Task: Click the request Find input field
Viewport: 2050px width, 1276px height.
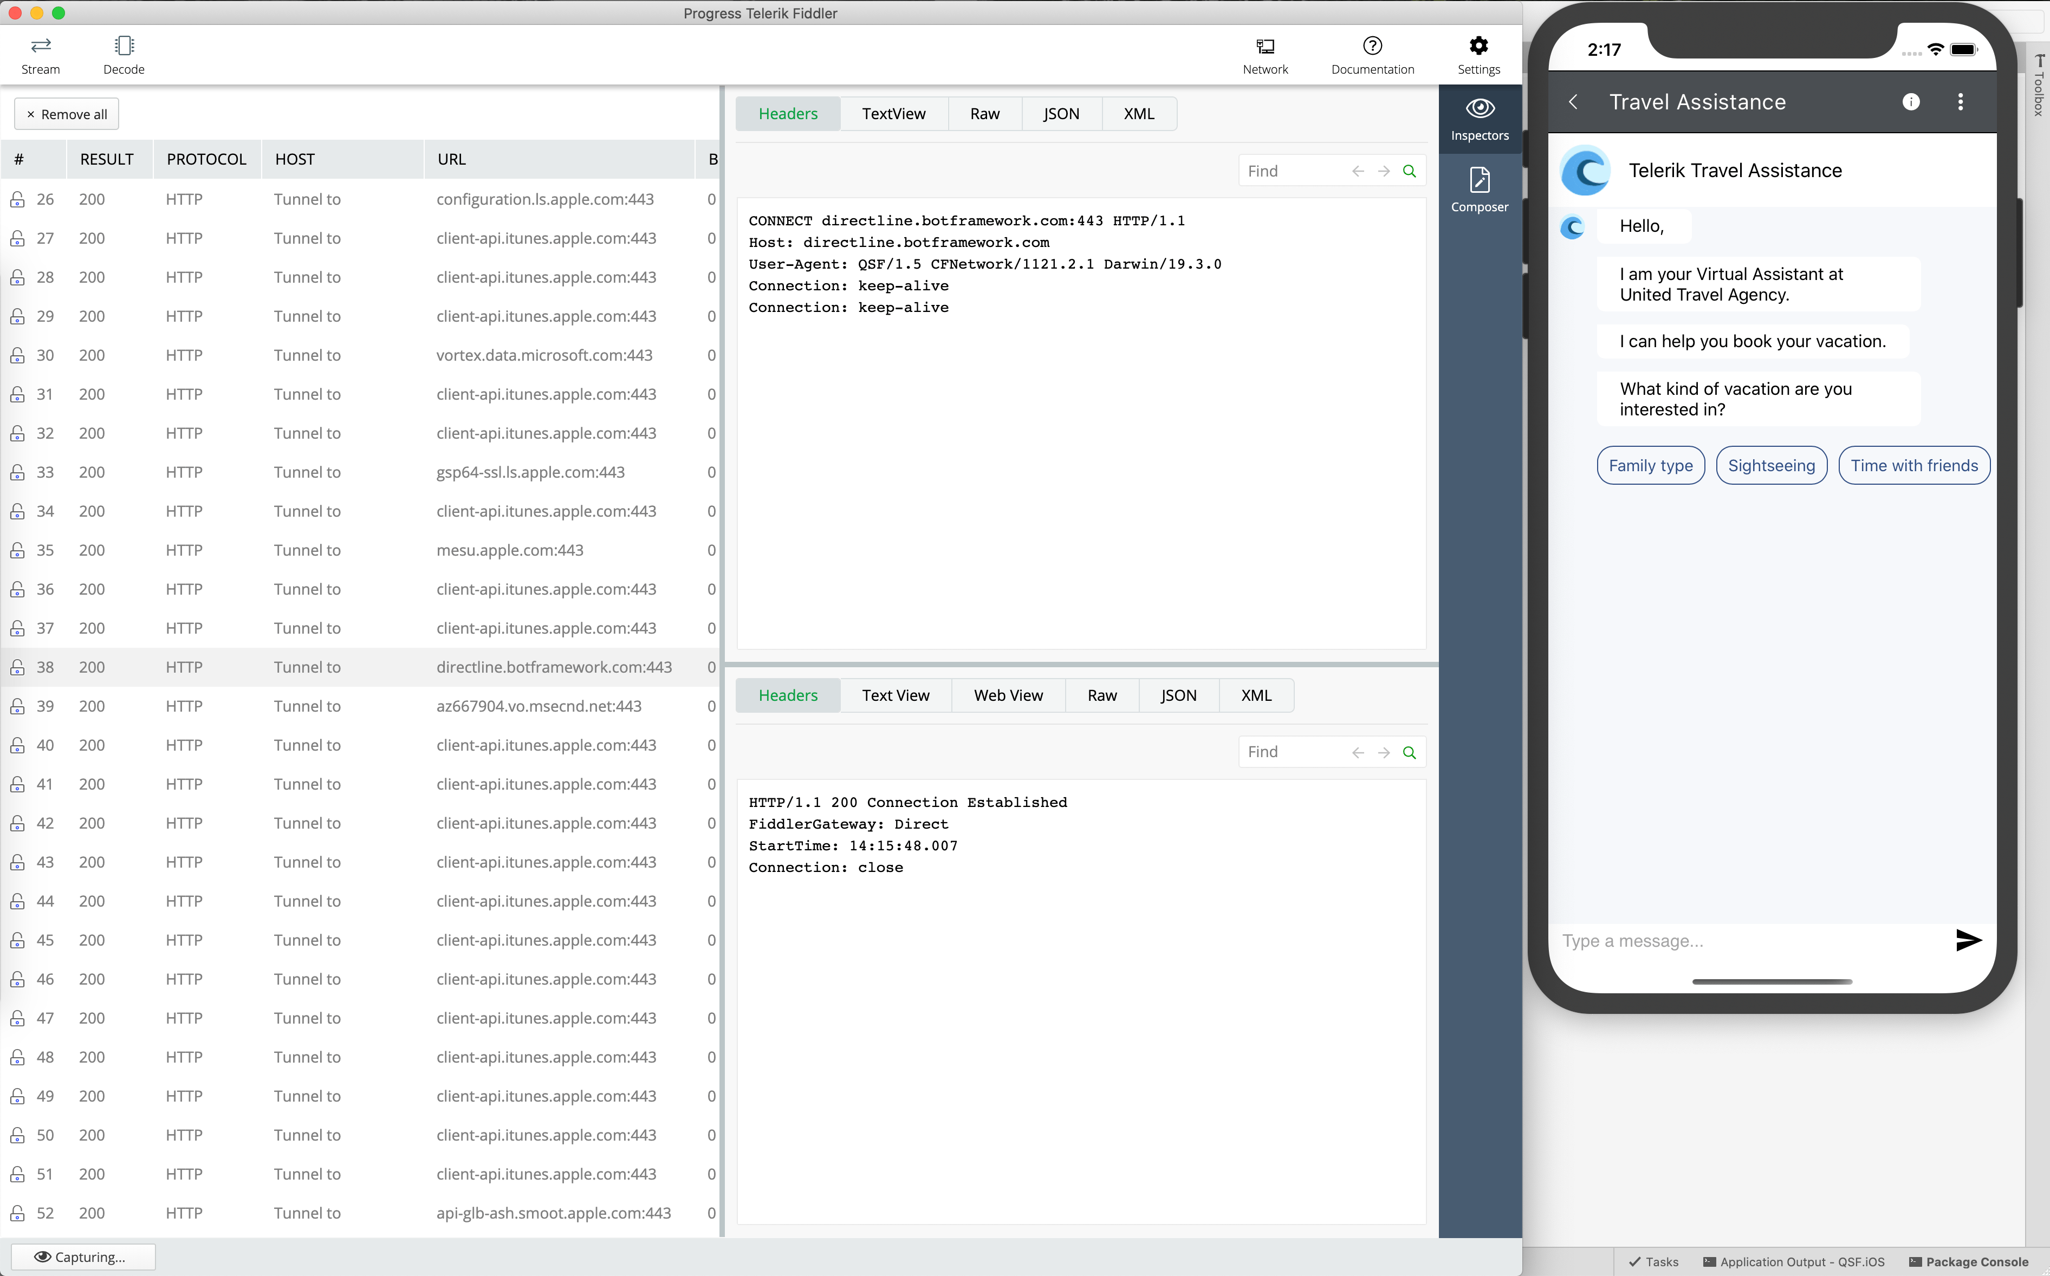Action: point(1295,171)
